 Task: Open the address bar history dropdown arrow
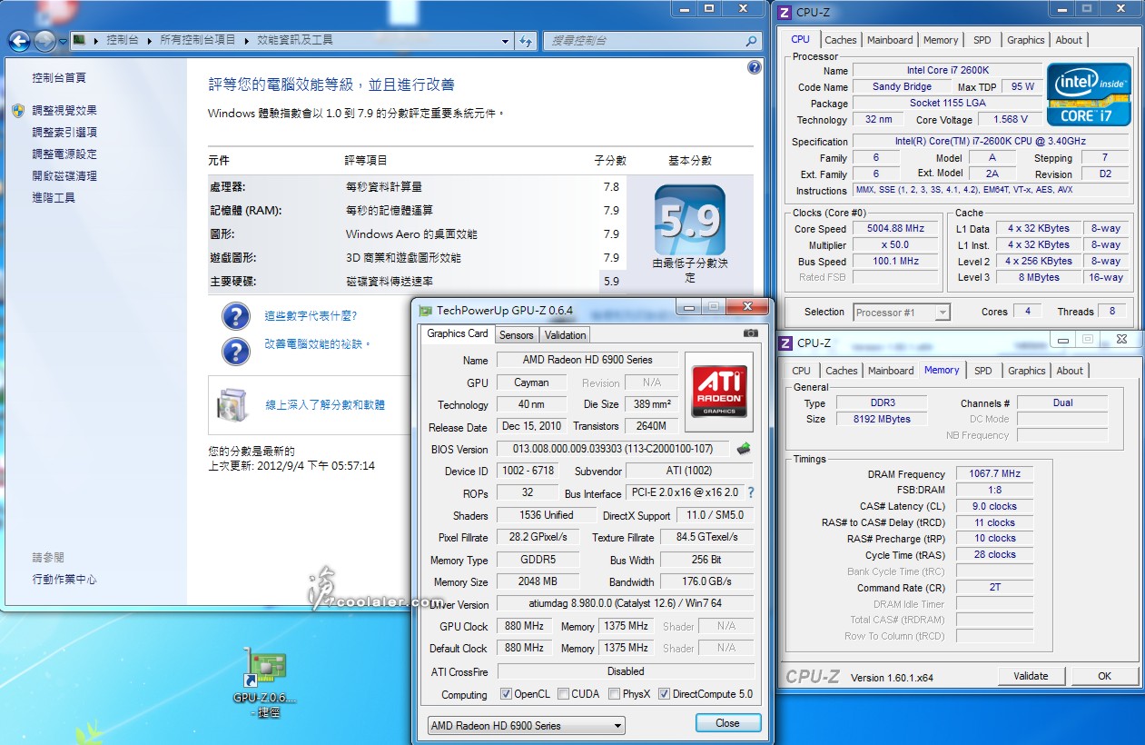pyautogui.click(x=506, y=41)
